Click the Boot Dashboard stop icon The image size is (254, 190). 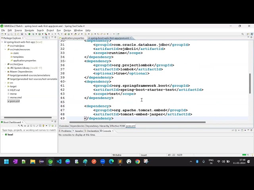click(25, 126)
